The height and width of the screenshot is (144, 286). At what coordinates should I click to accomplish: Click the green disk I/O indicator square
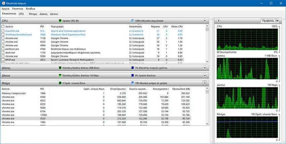click(x=60, y=68)
